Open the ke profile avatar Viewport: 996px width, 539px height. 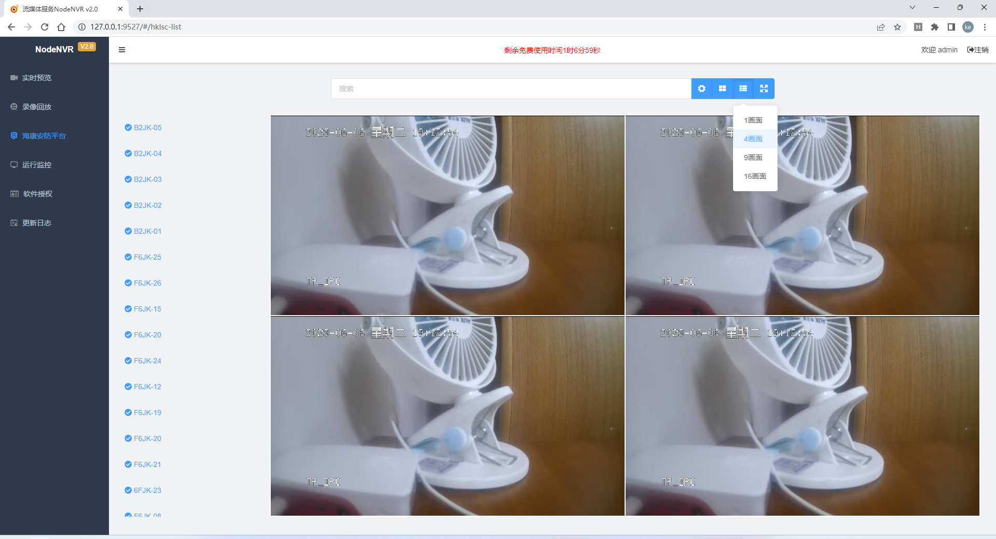968,27
